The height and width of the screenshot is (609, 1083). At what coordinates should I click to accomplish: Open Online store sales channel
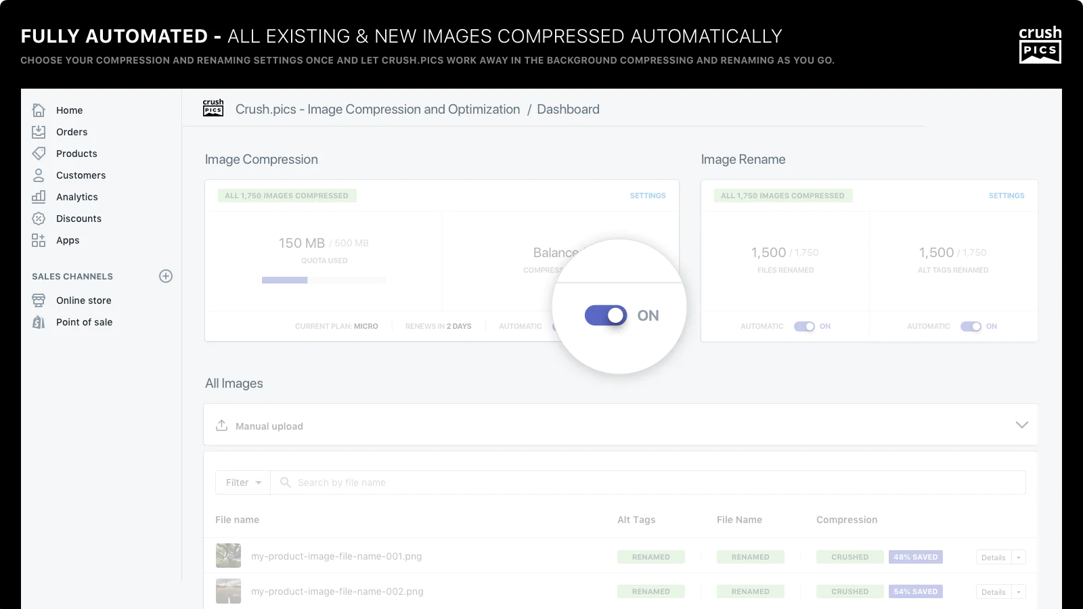click(x=83, y=300)
